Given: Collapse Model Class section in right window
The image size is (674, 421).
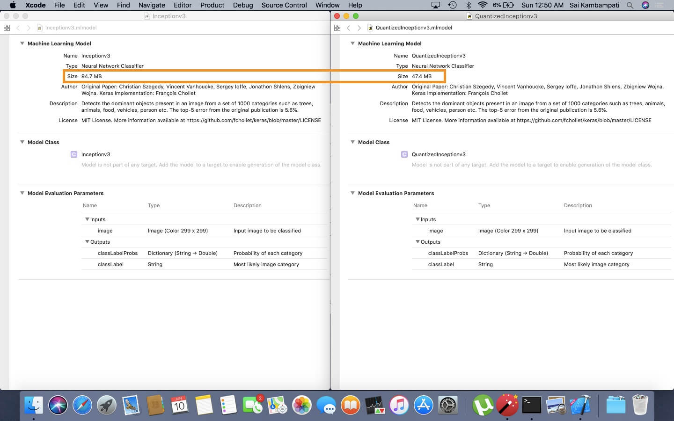Looking at the screenshot, I should (x=352, y=142).
